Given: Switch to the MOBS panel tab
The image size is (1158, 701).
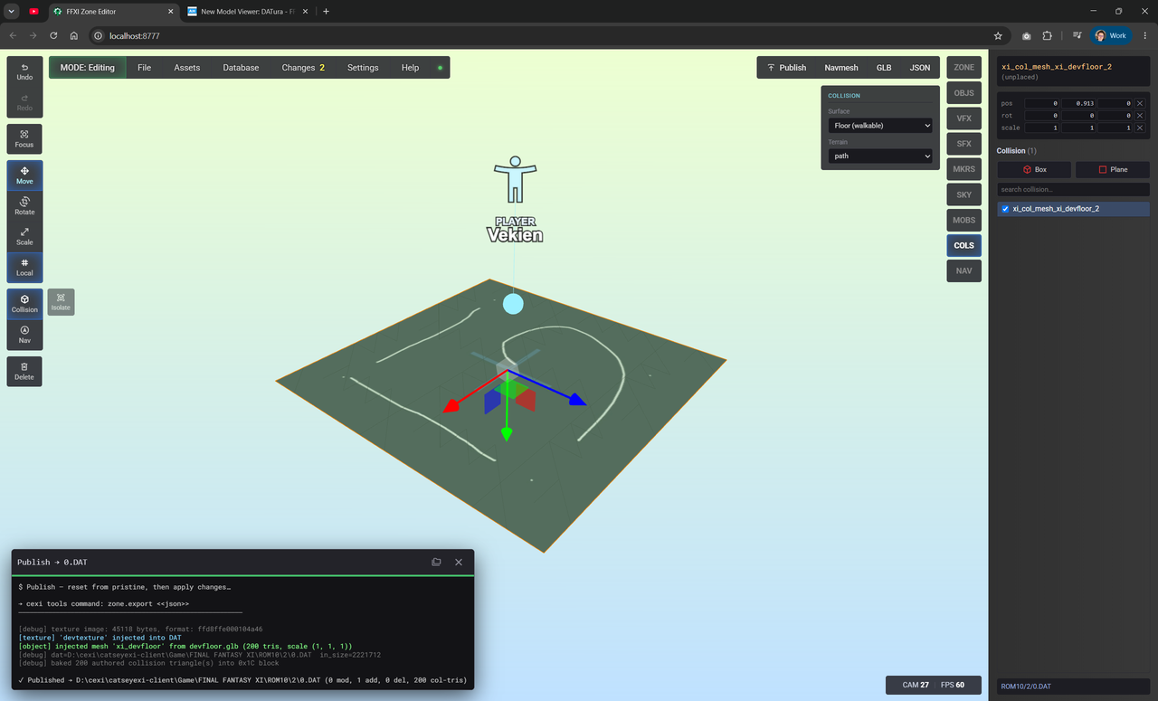Looking at the screenshot, I should click(964, 220).
